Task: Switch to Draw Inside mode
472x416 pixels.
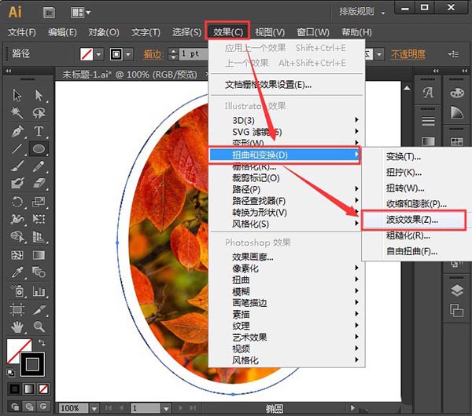Action: (x=43, y=407)
